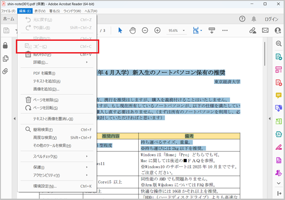Click 東京経済大学 text in document

(227, 82)
